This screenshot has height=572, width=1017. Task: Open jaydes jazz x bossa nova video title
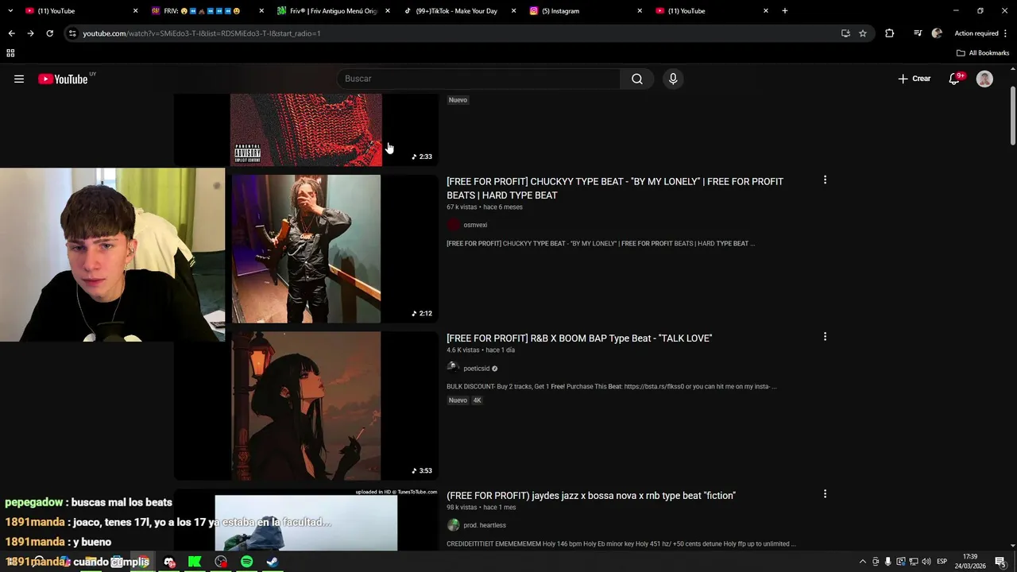click(x=591, y=496)
